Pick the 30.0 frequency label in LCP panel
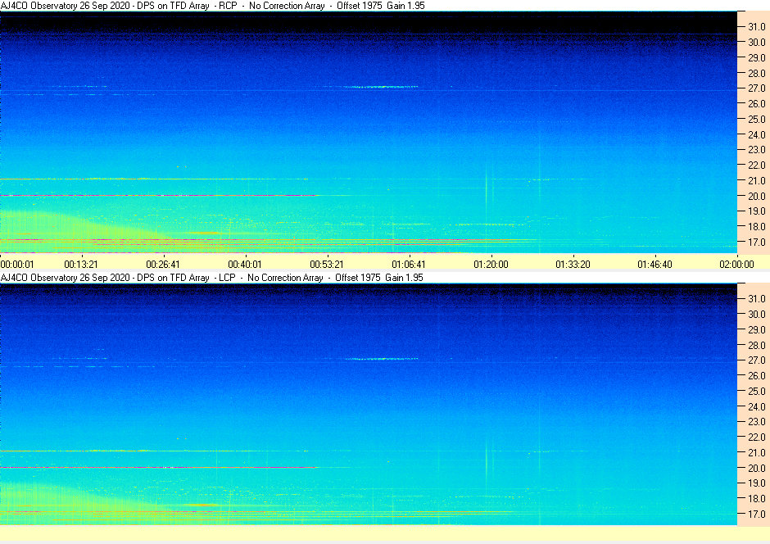 coord(757,315)
